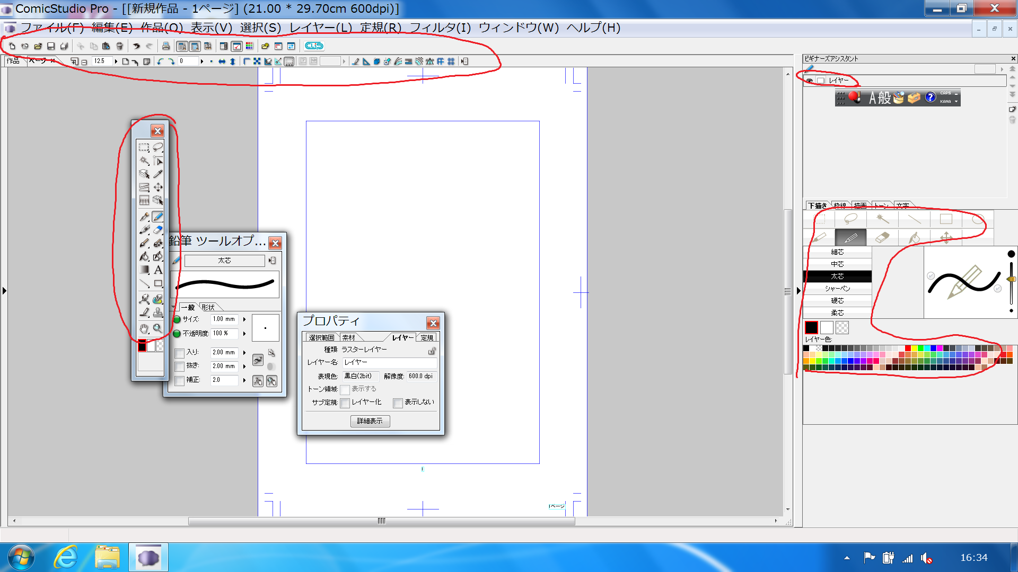The height and width of the screenshot is (572, 1018).
Task: Enable the 入り checkbox in pencil options
Action: 180,353
